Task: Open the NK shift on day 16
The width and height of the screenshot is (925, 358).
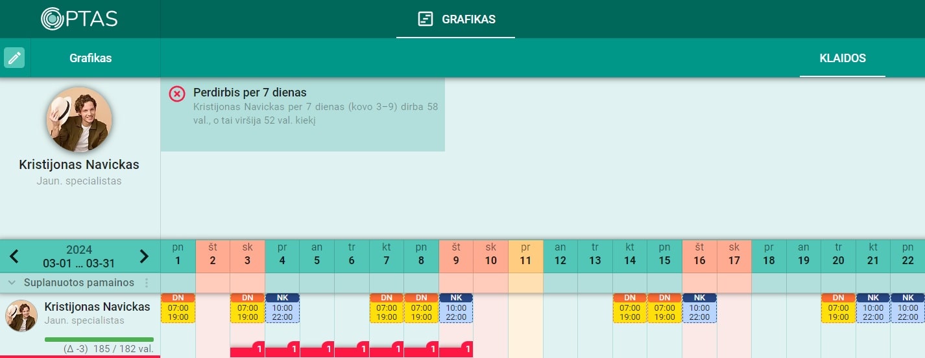Action: (699, 308)
